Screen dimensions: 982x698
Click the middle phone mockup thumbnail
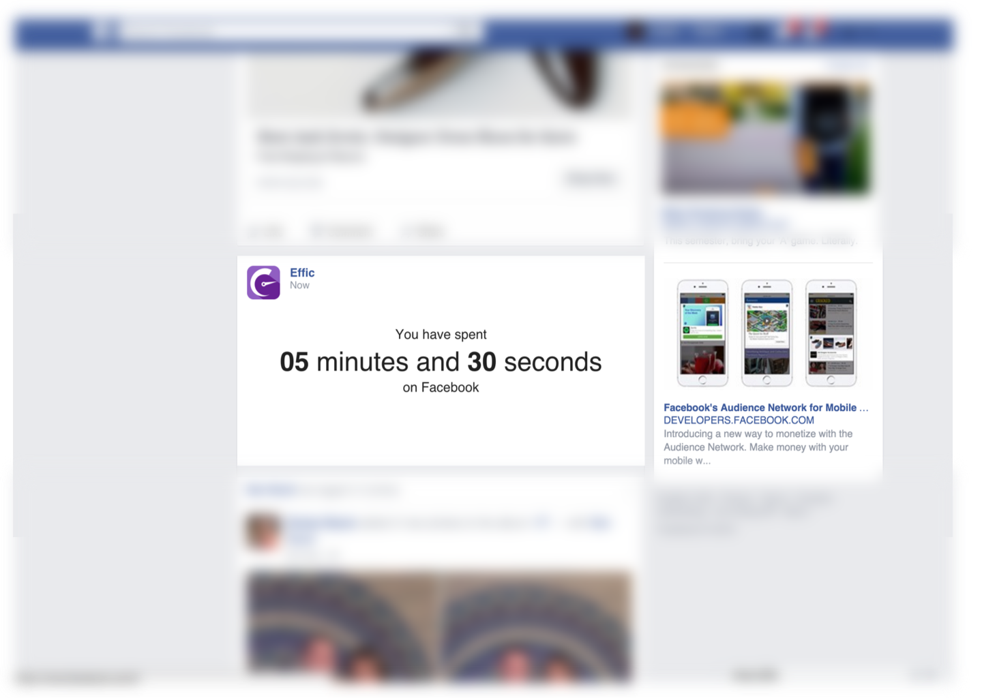coord(767,333)
